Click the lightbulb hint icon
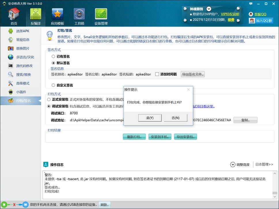The height and width of the screenshot is (209, 279). [x=50, y=36]
